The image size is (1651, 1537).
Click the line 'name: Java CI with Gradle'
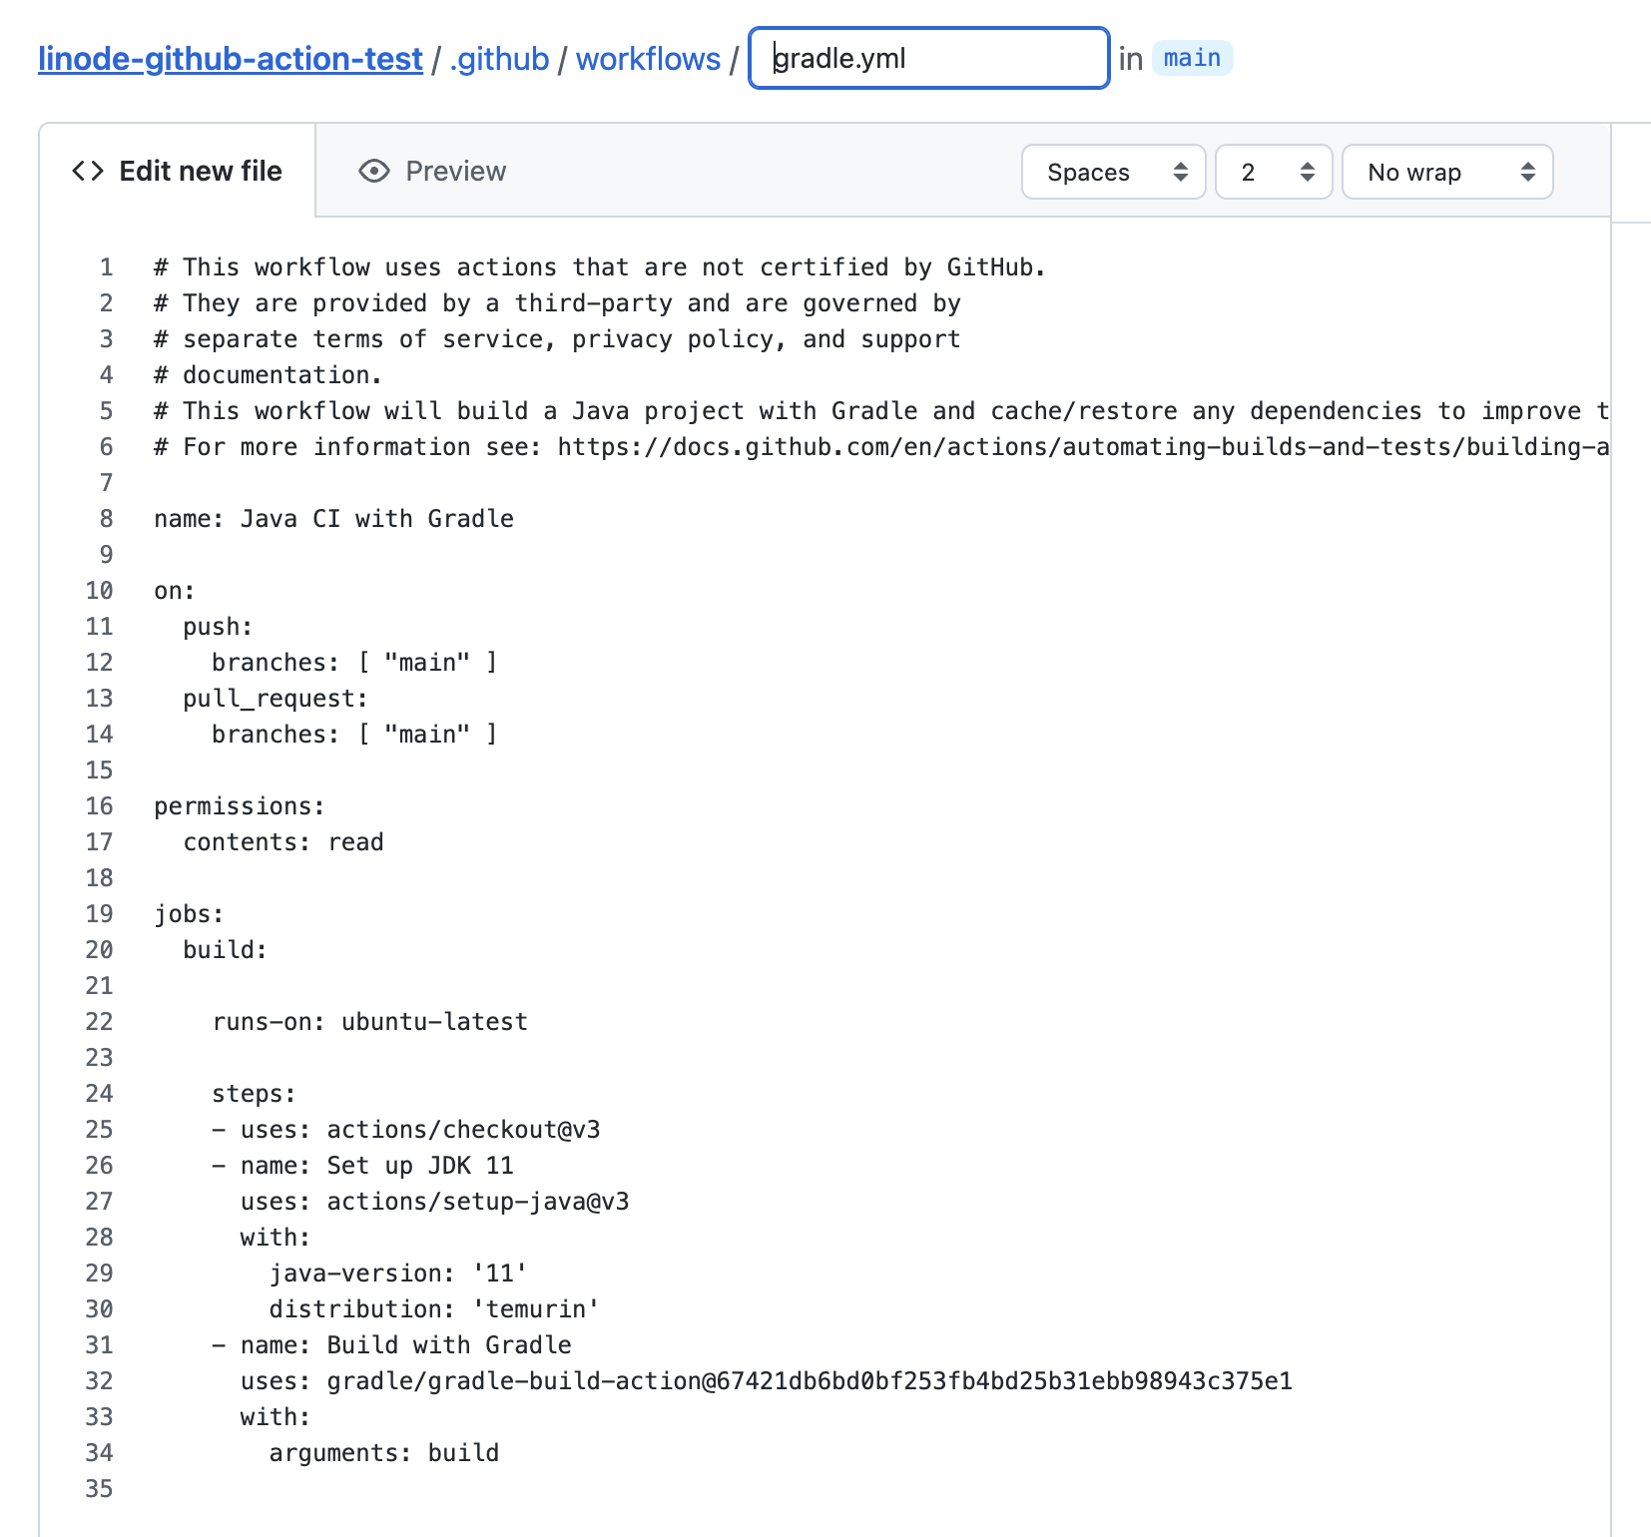tap(333, 519)
